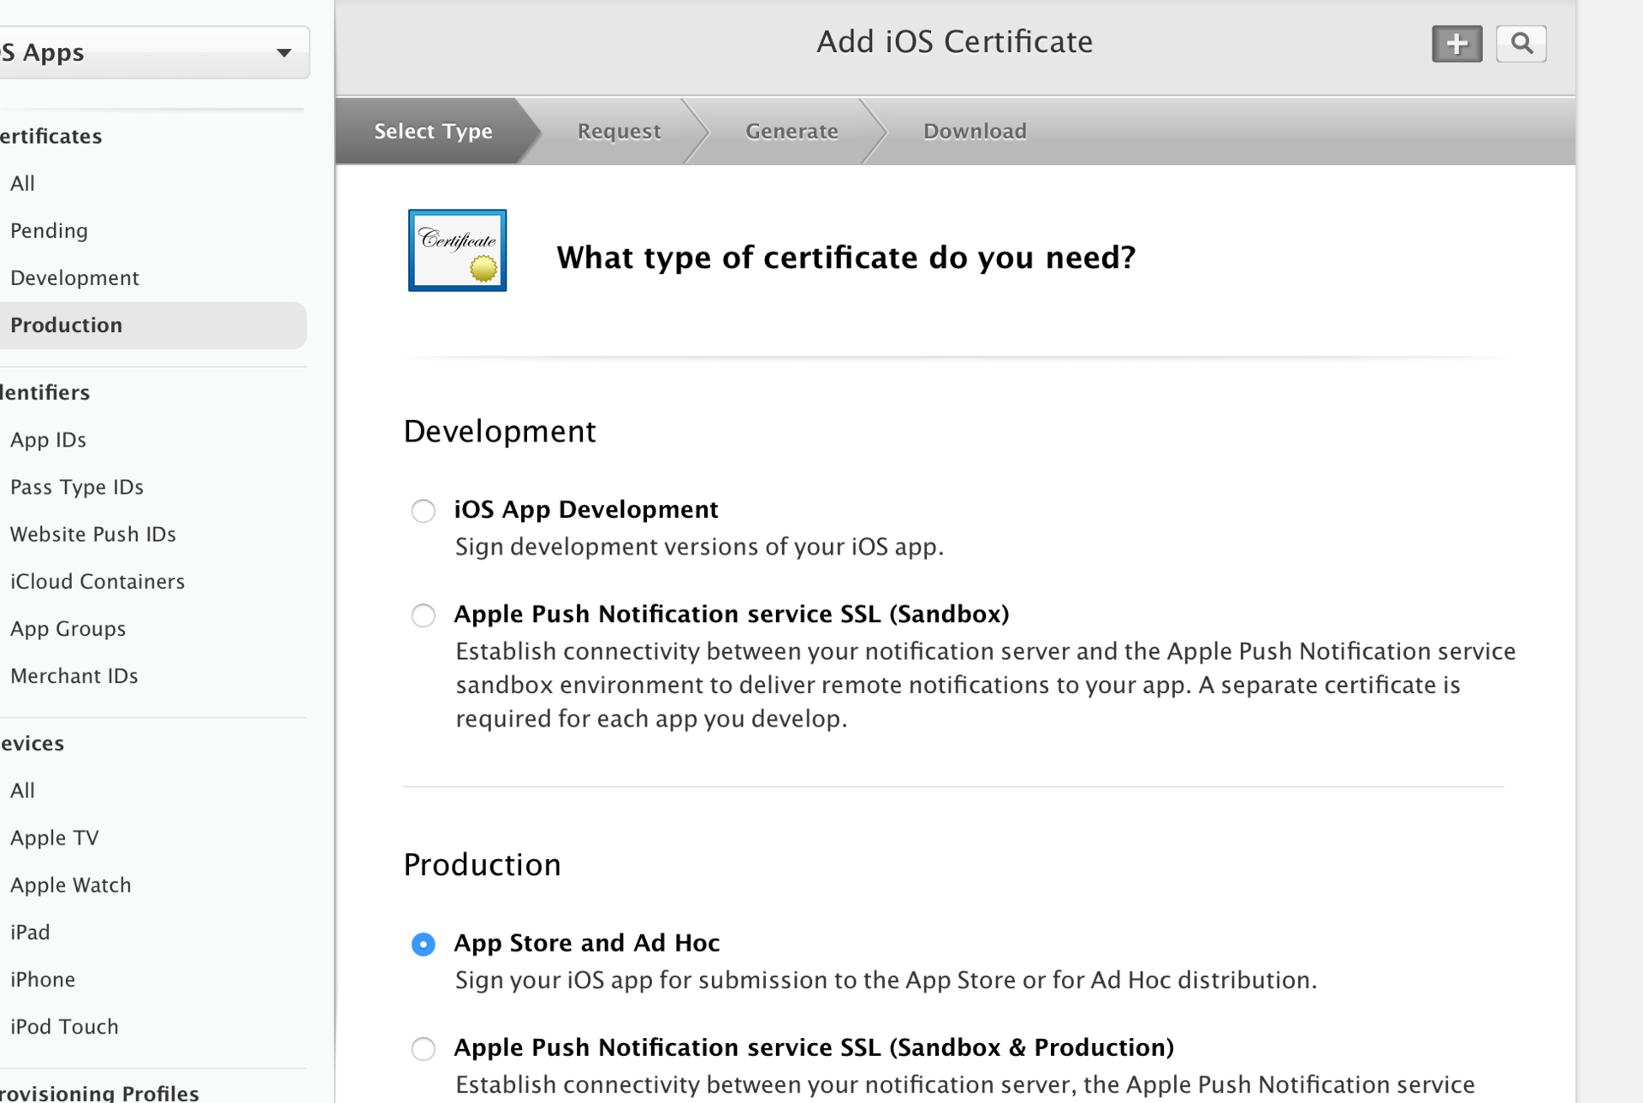Open Merchant IDs
Screen dimensions: 1643x1103
[74, 676]
